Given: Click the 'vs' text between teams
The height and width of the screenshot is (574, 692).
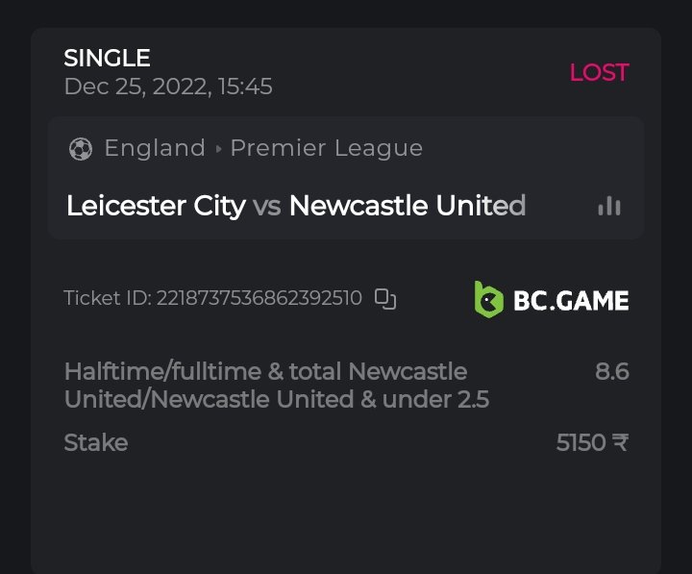Looking at the screenshot, I should (x=267, y=206).
